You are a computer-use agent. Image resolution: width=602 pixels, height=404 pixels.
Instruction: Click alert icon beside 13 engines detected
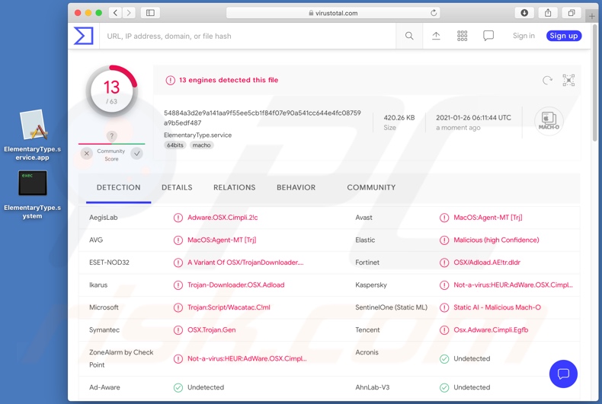pyautogui.click(x=170, y=80)
